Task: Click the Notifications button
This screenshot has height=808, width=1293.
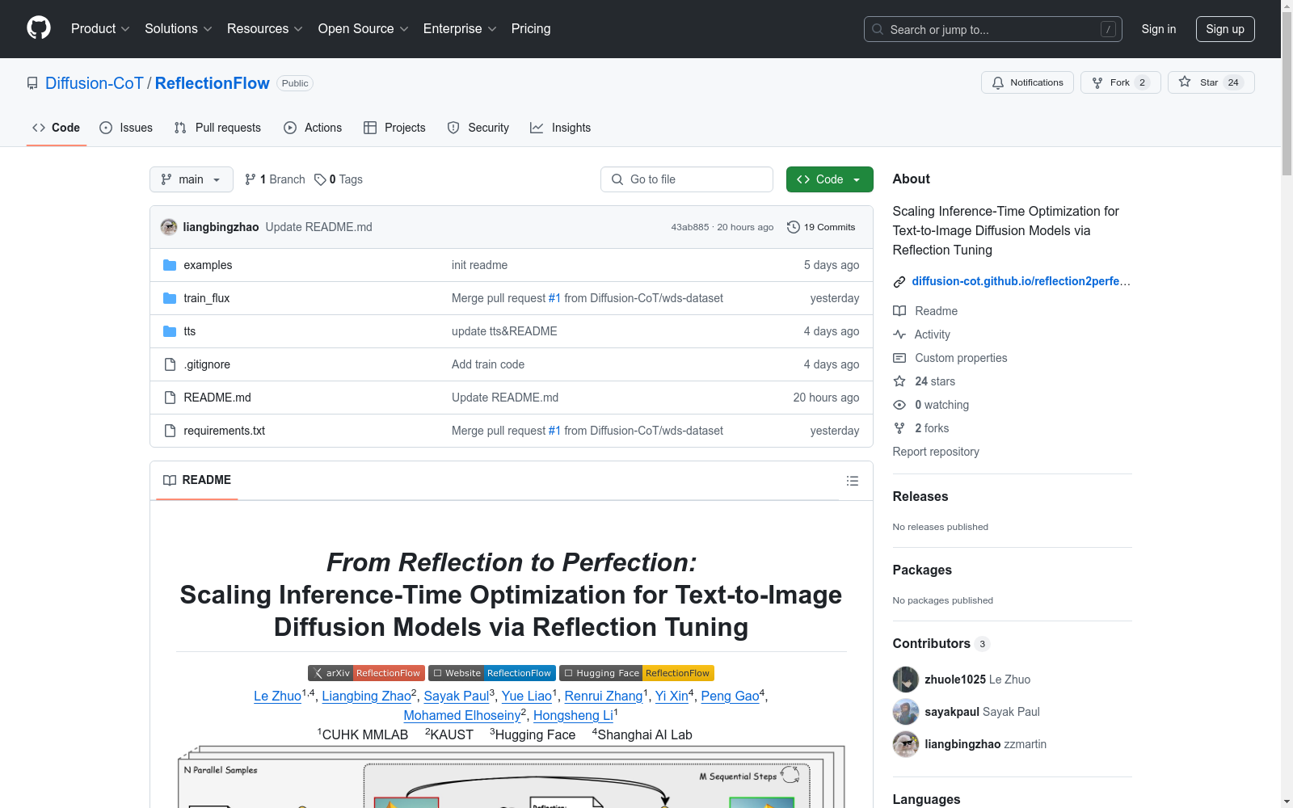Action: tap(1027, 82)
